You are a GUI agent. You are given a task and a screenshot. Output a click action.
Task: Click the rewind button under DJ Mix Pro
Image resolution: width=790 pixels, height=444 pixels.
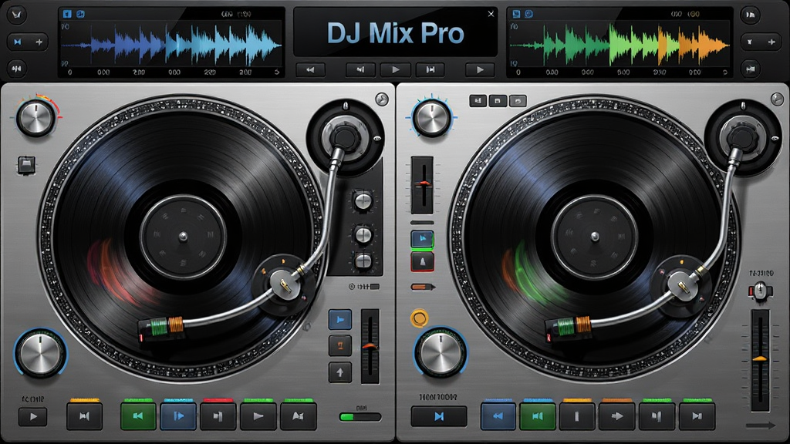click(x=310, y=70)
